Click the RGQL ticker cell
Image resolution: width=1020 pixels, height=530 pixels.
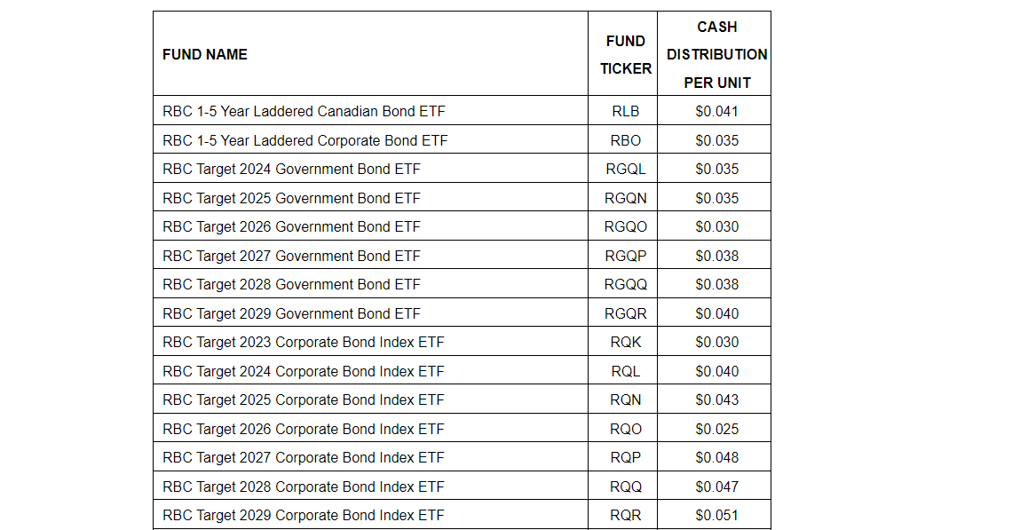625,169
